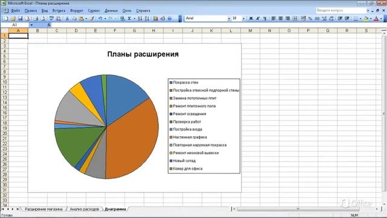This screenshot has height=218, width=387.
Task: Open the font name Arial dropdown
Action: click(x=229, y=18)
